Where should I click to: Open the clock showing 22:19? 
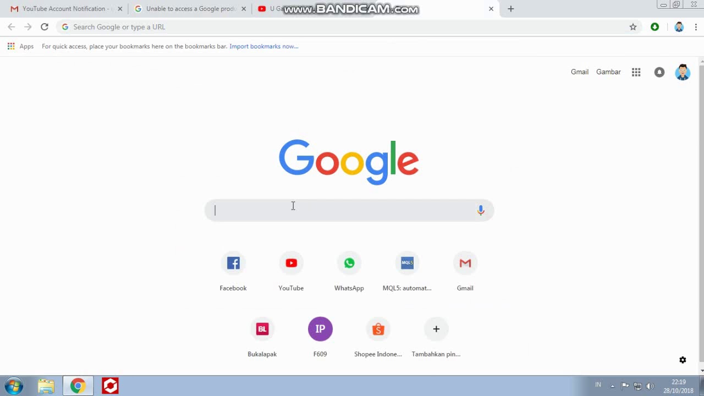679,386
